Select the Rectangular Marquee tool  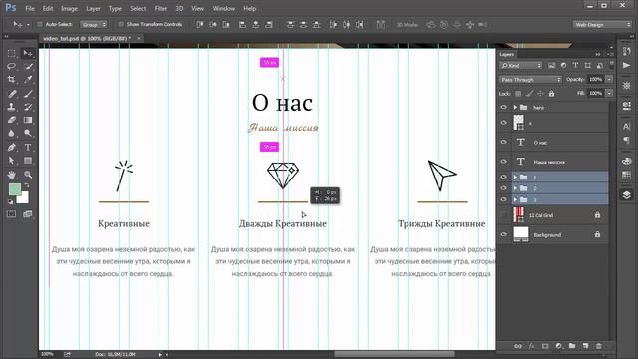[x=11, y=53]
